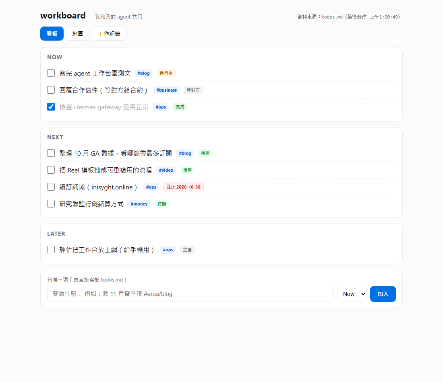Click the #video tag
The image size is (443, 382).
166,170
